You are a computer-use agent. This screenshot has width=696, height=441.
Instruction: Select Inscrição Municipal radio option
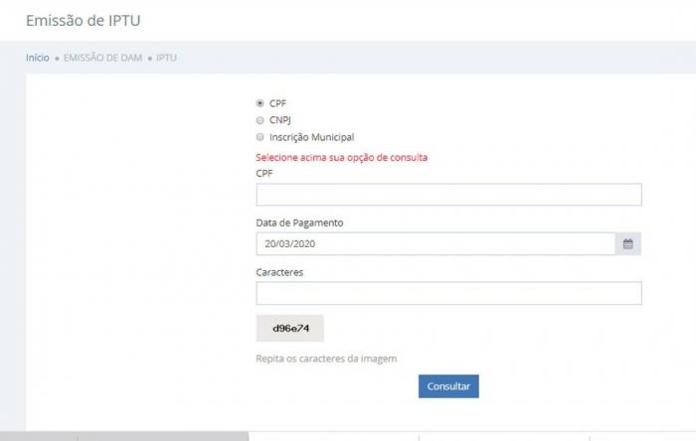[260, 137]
